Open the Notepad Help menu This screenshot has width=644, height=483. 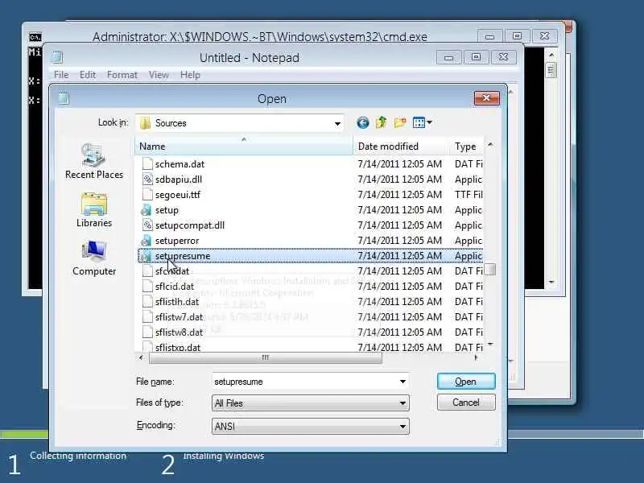click(x=190, y=75)
